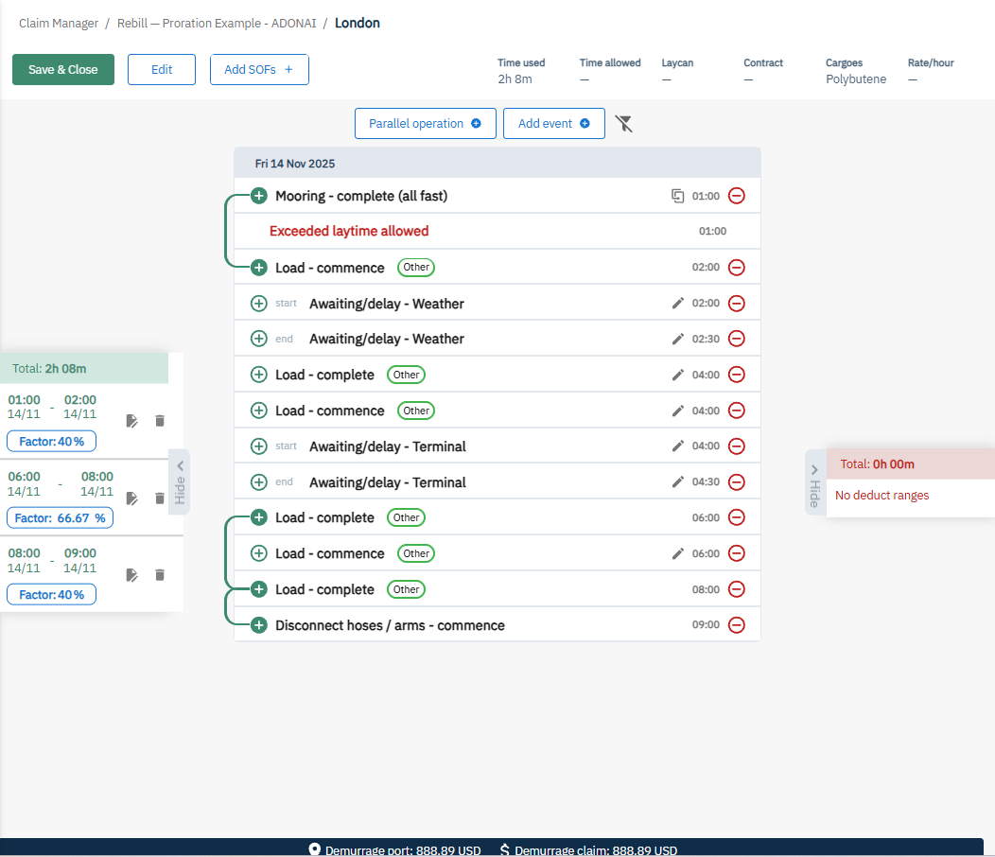Edit the 06:00 - 08:00 time range

click(x=131, y=498)
